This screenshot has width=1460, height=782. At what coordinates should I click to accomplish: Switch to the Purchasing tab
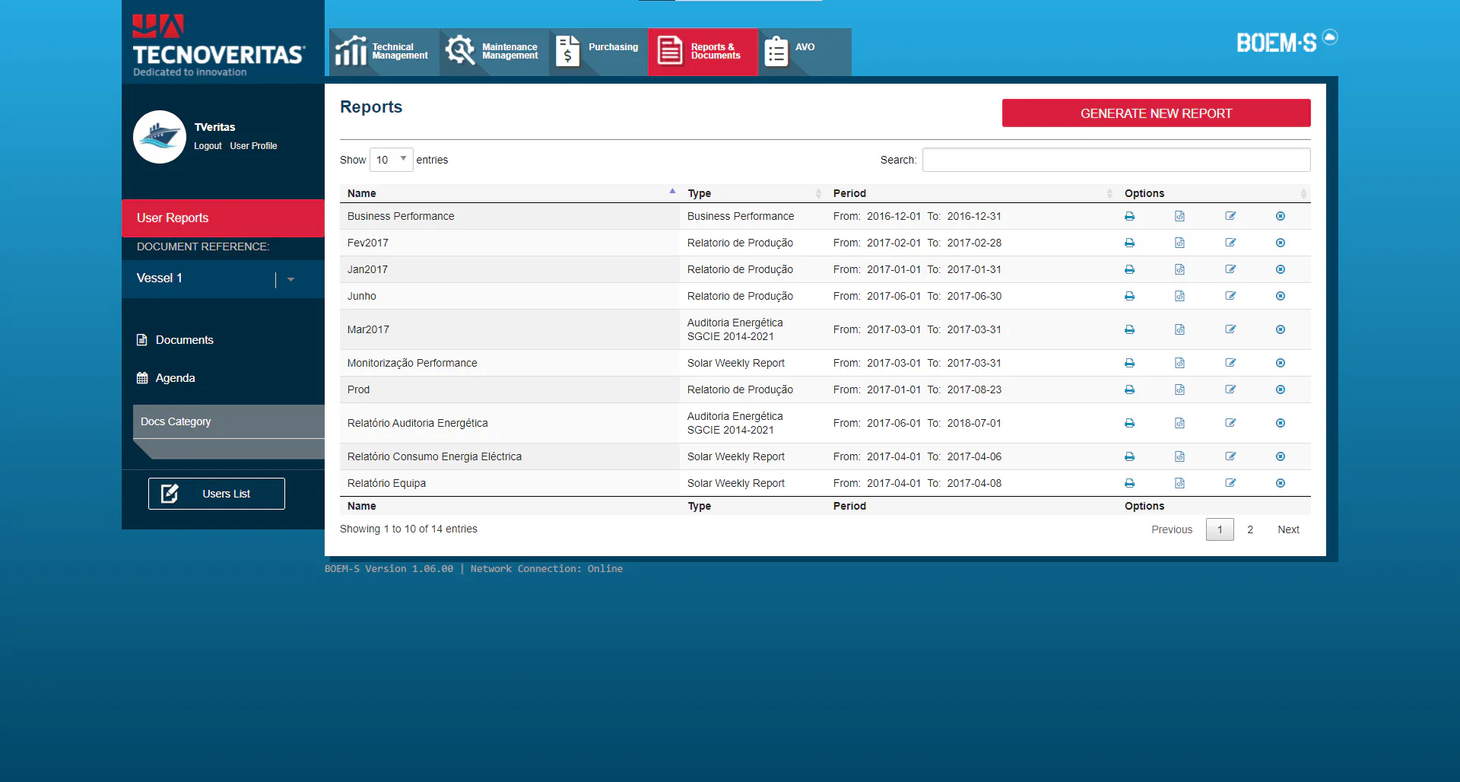click(x=598, y=52)
